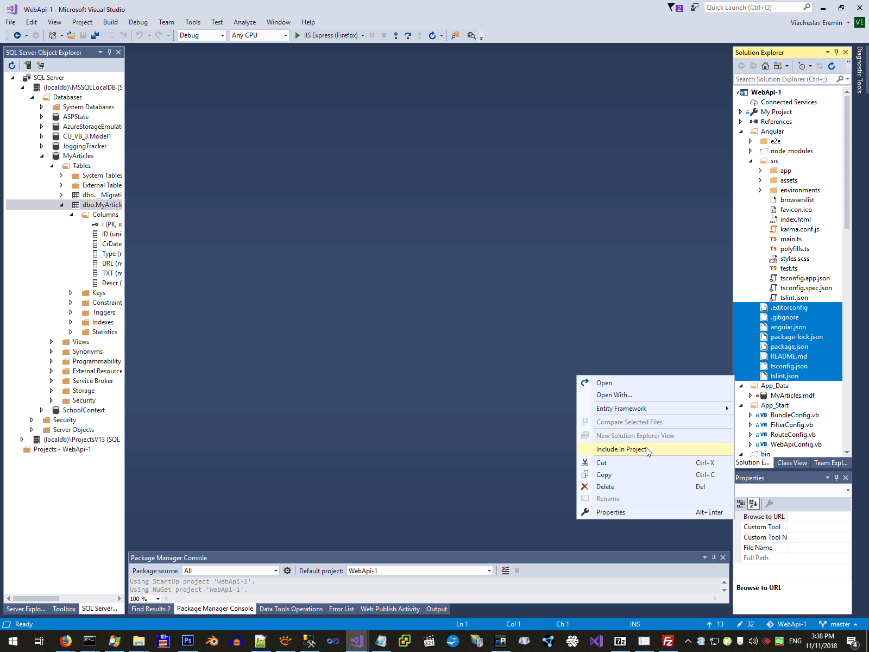
Task: Select the CrDate column
Action: pyautogui.click(x=111, y=244)
